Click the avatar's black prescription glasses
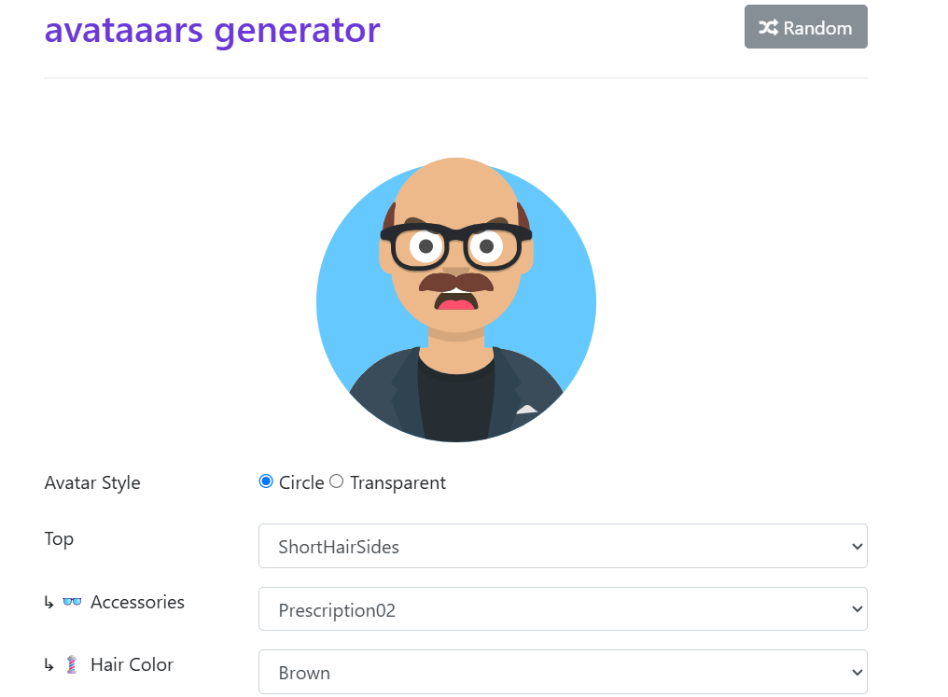 pos(455,244)
